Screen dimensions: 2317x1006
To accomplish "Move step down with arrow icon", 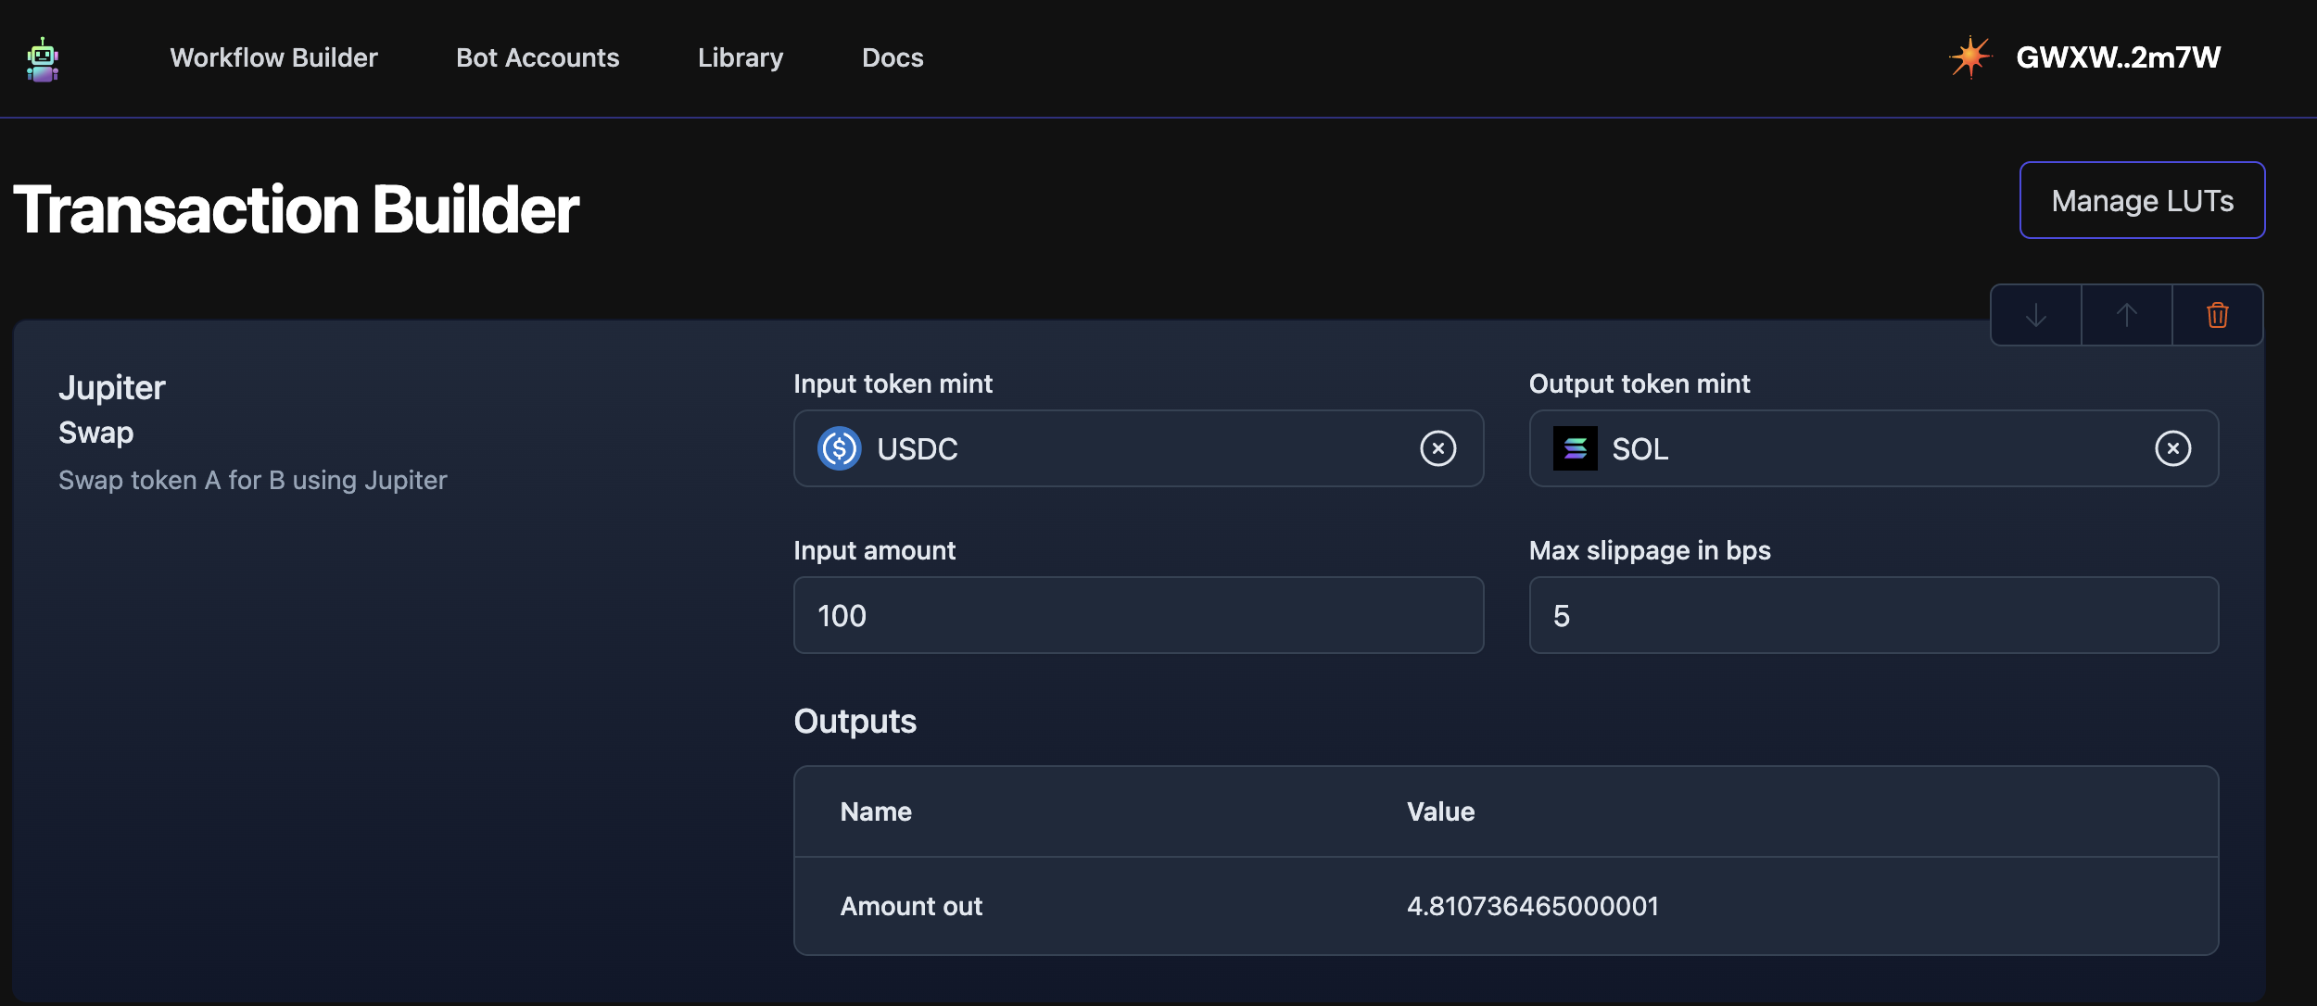I will 2035,316.
